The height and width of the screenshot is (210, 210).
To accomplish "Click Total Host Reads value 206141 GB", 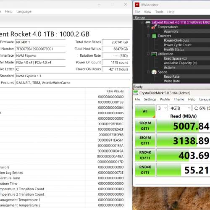I will point(116,42).
